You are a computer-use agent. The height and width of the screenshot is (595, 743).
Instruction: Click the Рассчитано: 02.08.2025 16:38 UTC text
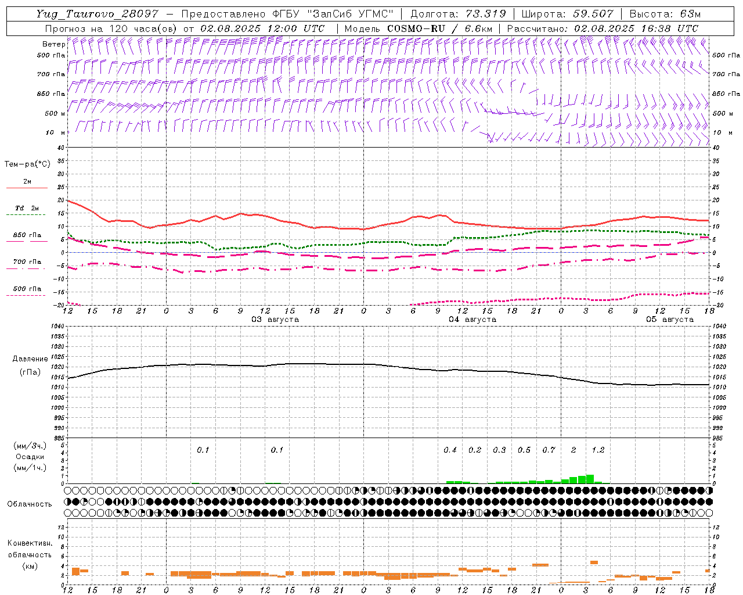(603, 28)
